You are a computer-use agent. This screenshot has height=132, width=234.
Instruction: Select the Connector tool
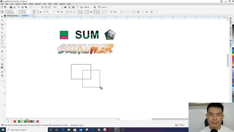[x=2, y=59]
